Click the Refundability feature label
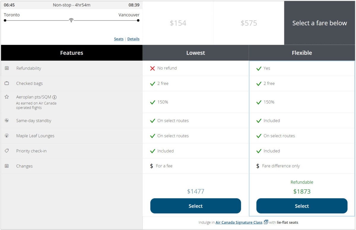Viewport: 356px width, 230px height. pos(28,68)
